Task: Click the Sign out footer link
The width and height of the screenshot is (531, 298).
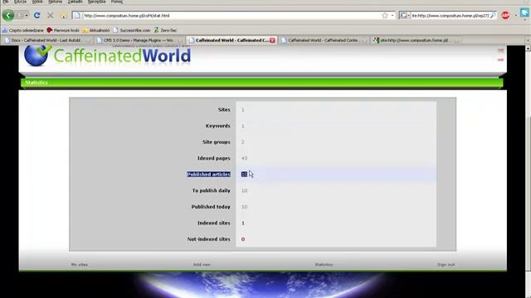Action: coord(446,265)
